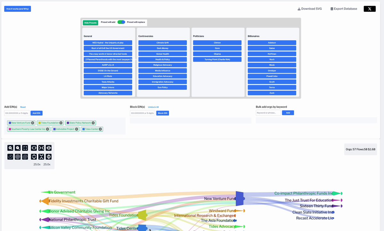Open the X (Twitter) share button
The image size is (384, 231).
(x=370, y=9)
